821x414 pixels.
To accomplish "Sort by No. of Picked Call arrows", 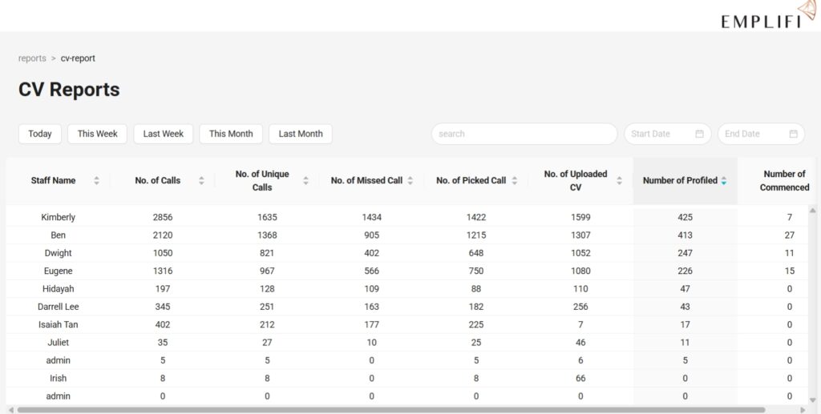I will pyautogui.click(x=514, y=181).
